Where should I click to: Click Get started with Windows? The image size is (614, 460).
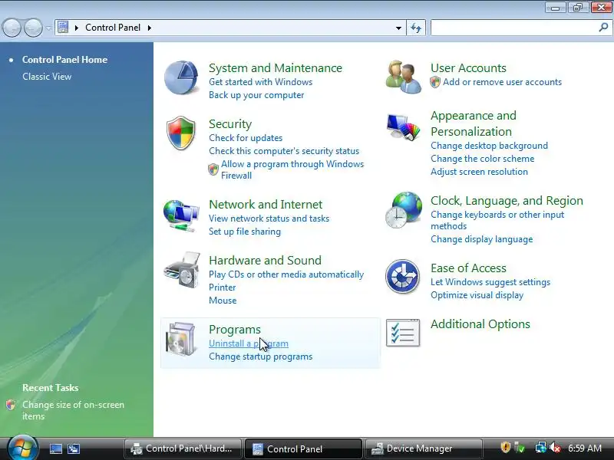pos(260,82)
